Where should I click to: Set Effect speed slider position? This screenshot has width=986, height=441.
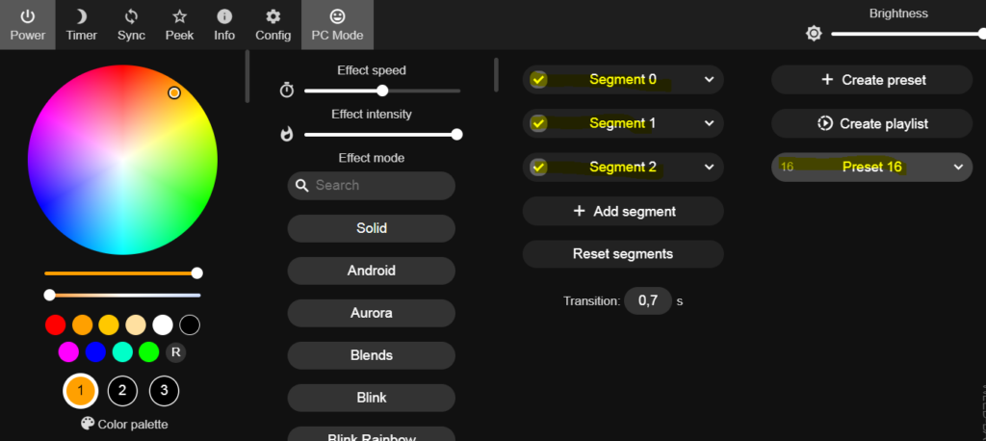click(382, 91)
